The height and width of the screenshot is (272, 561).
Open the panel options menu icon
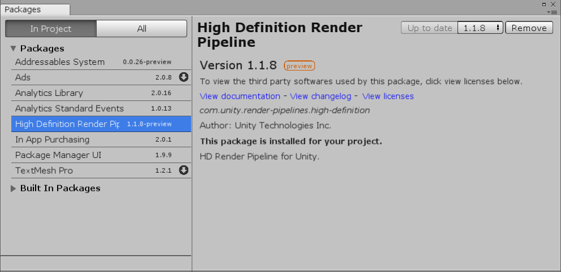pyautogui.click(x=553, y=12)
